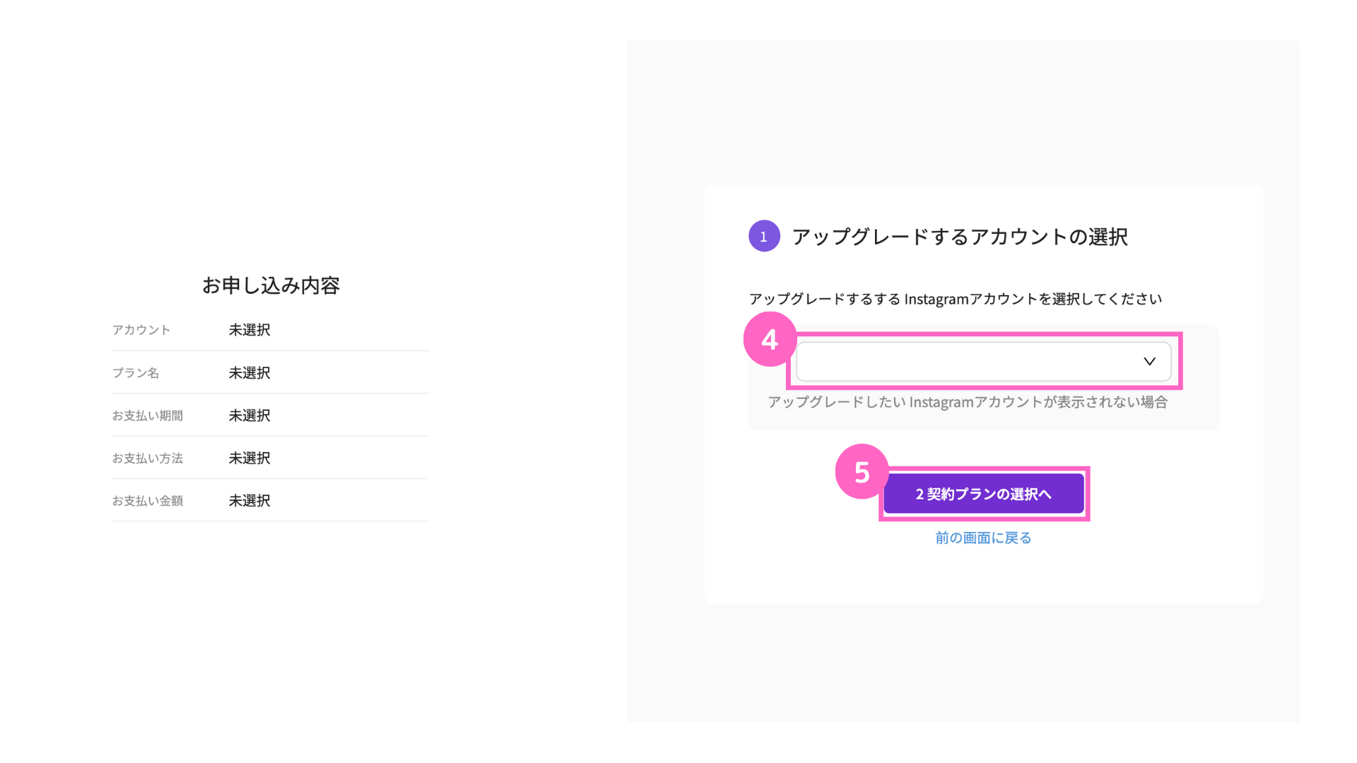Click 未選択 value next to プラン名
This screenshot has height=763, width=1357.
click(x=249, y=373)
